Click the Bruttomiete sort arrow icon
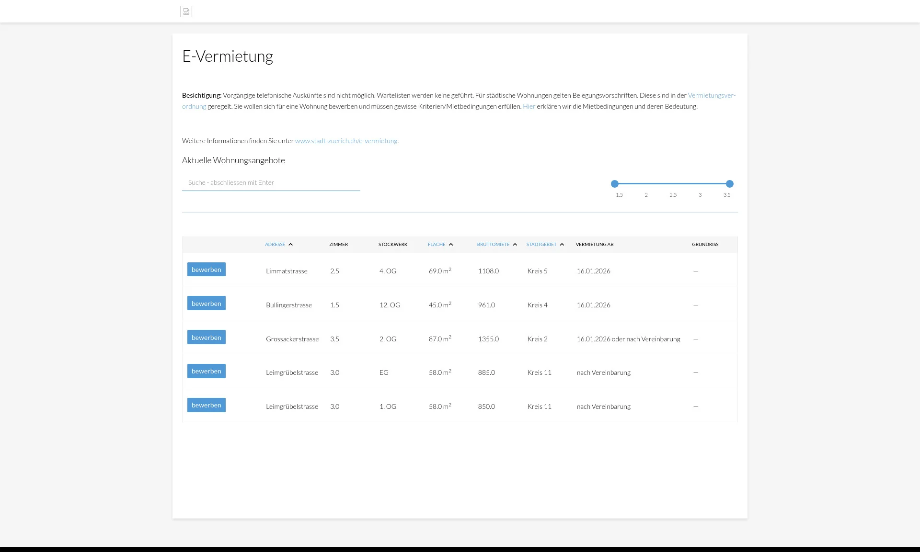 pos(515,245)
